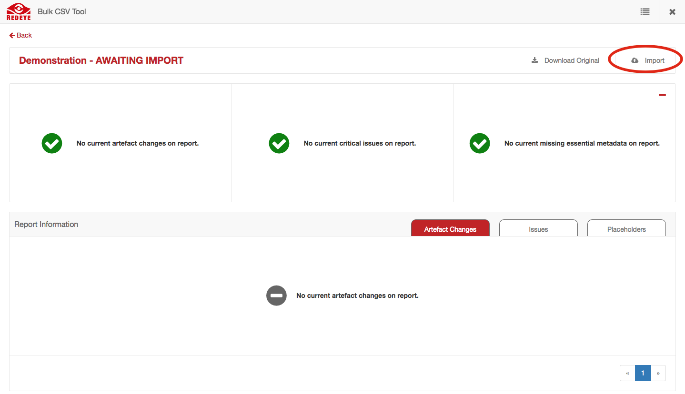Viewport: 685px width, 394px height.
Task: Switch to the Artefact Changes tab
Action: [x=450, y=229]
